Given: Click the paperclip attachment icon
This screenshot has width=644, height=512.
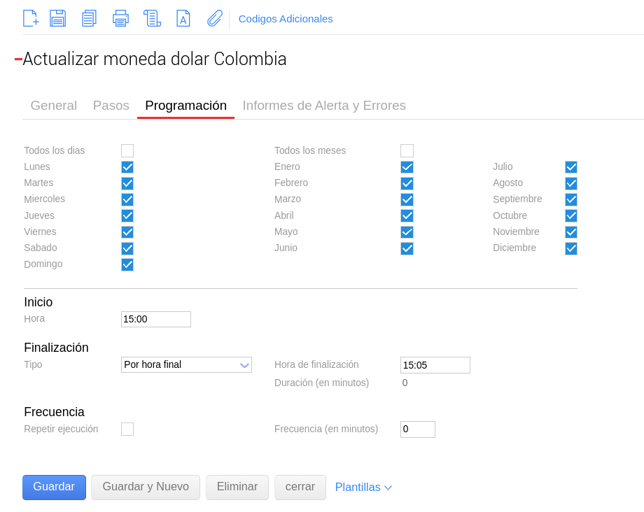Looking at the screenshot, I should tap(214, 18).
